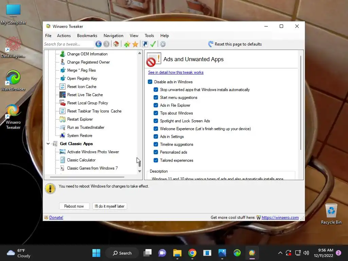The height and width of the screenshot is (261, 348).
Task: Click the tree scrollbar down arrow
Action: 140,171
